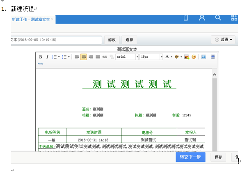Click the 保存 button
This screenshot has height=173, width=247.
(218, 157)
